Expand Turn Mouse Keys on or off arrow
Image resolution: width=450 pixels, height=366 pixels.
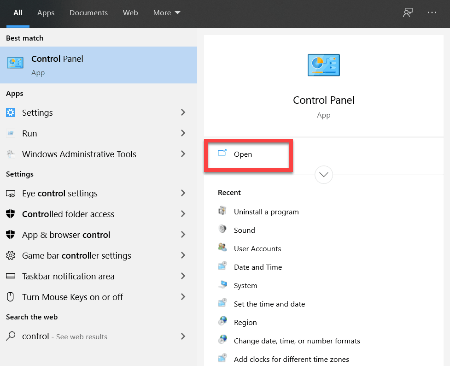183,297
